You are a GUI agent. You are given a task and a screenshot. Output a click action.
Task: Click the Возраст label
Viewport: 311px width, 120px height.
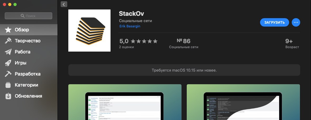coord(292,47)
